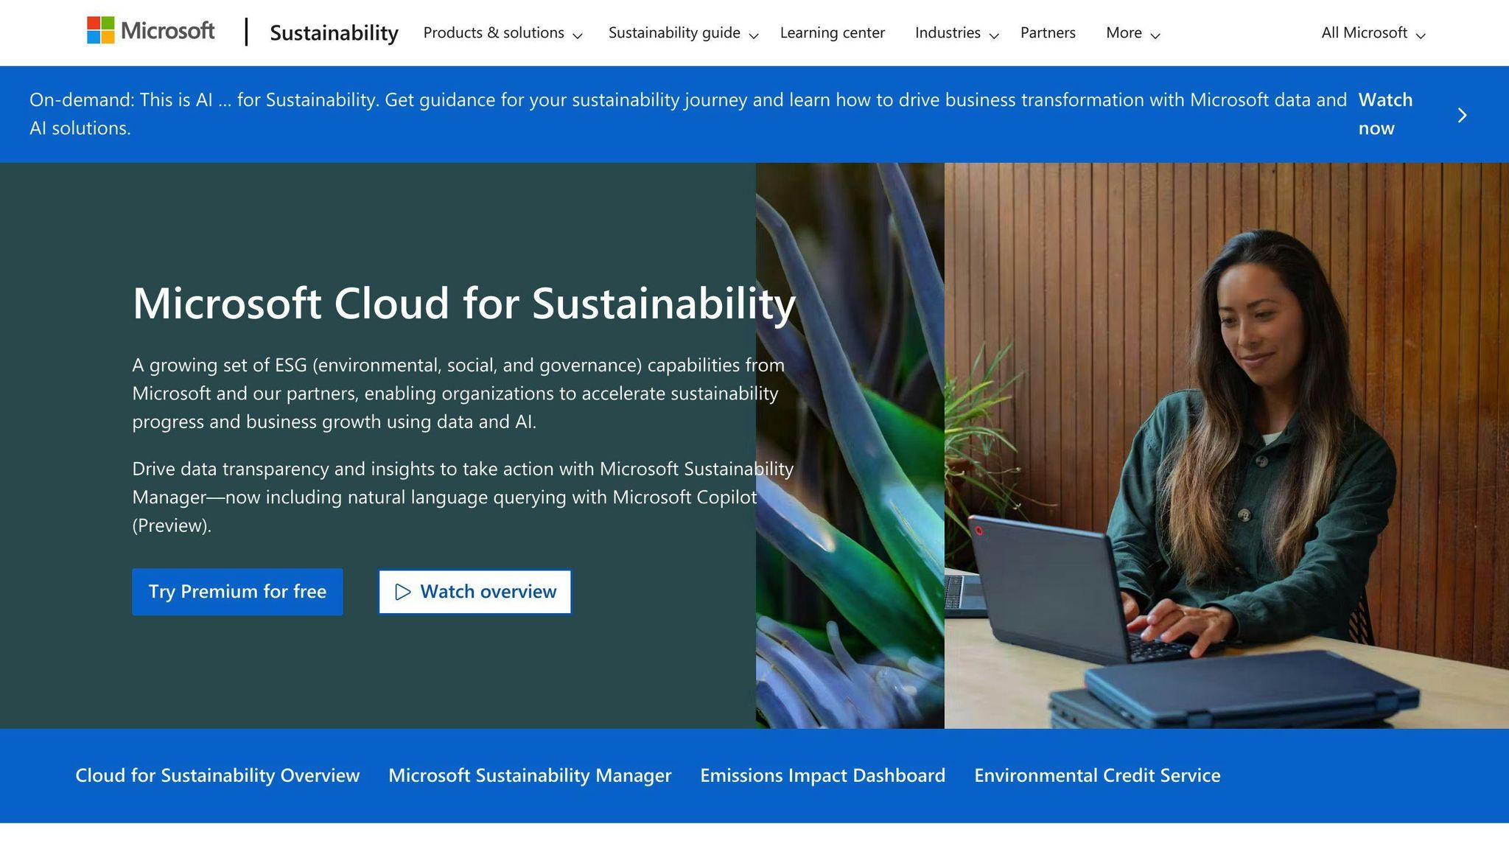Click the 'A growing set of ESG' paragraph
Image resolution: width=1509 pixels, height=849 pixels.
point(458,394)
